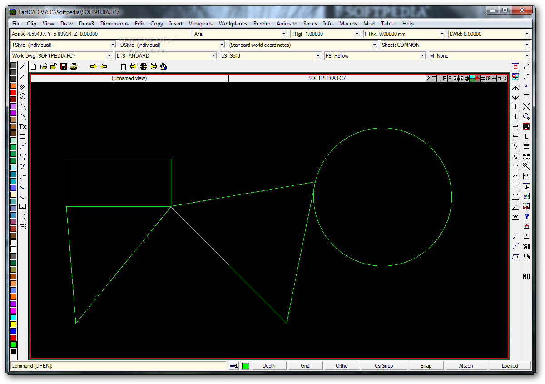Image resolution: width=545 pixels, height=384 pixels.
Task: Click the up arrow box view icon
Action: click(515, 106)
